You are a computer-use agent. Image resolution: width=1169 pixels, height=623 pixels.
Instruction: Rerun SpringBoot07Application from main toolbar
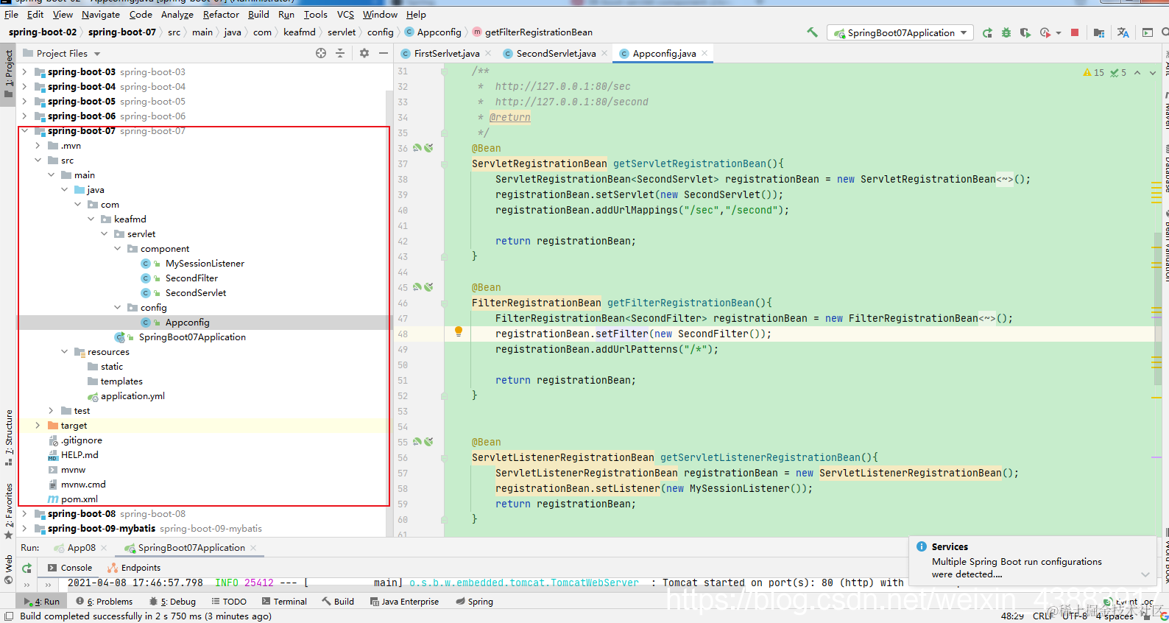(987, 32)
